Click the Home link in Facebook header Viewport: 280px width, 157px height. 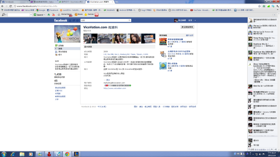coord(190,20)
